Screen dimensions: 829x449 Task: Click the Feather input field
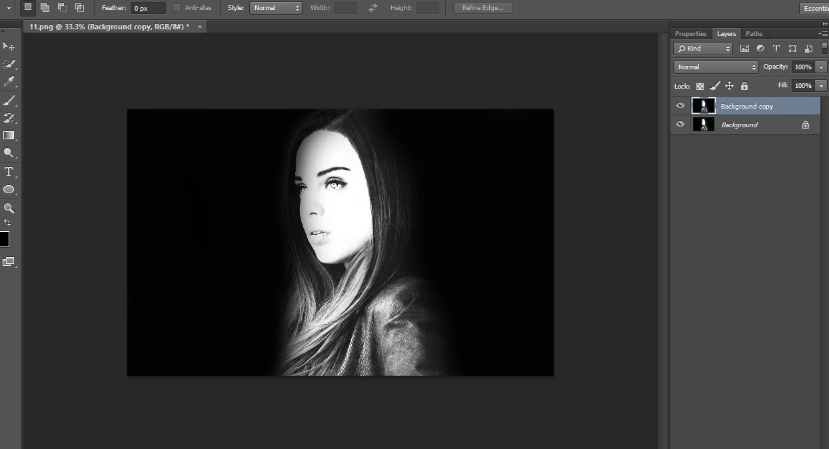click(148, 8)
